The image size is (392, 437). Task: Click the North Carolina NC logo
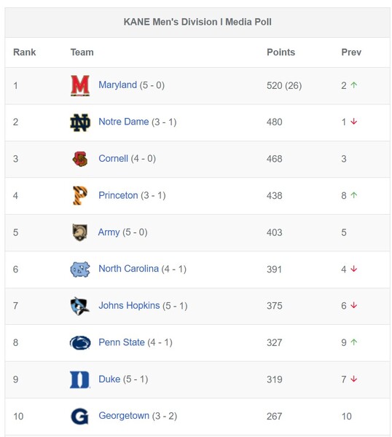[80, 269]
